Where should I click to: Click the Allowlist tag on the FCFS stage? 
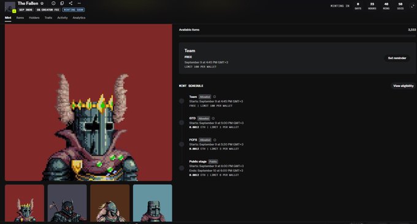[x=205, y=140]
